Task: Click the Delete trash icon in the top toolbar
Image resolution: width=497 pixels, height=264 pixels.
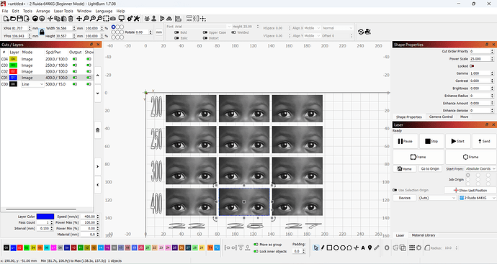Action: click(71, 19)
